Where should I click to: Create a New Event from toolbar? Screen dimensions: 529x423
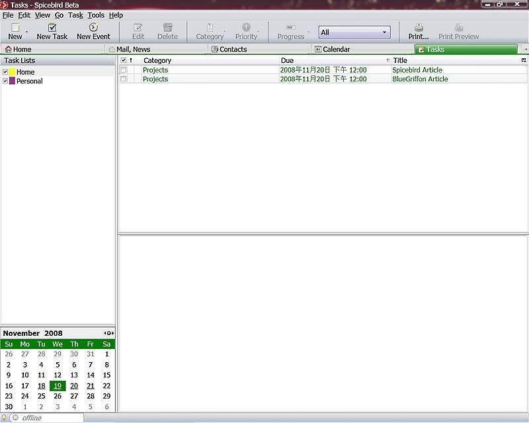(93, 31)
